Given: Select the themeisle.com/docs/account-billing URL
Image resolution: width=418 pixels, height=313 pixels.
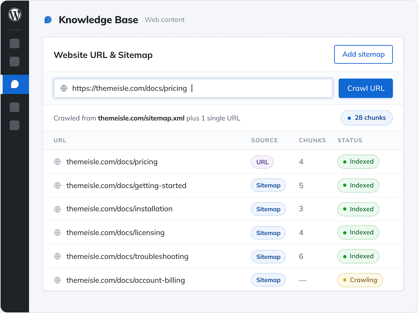Looking at the screenshot, I should (126, 280).
